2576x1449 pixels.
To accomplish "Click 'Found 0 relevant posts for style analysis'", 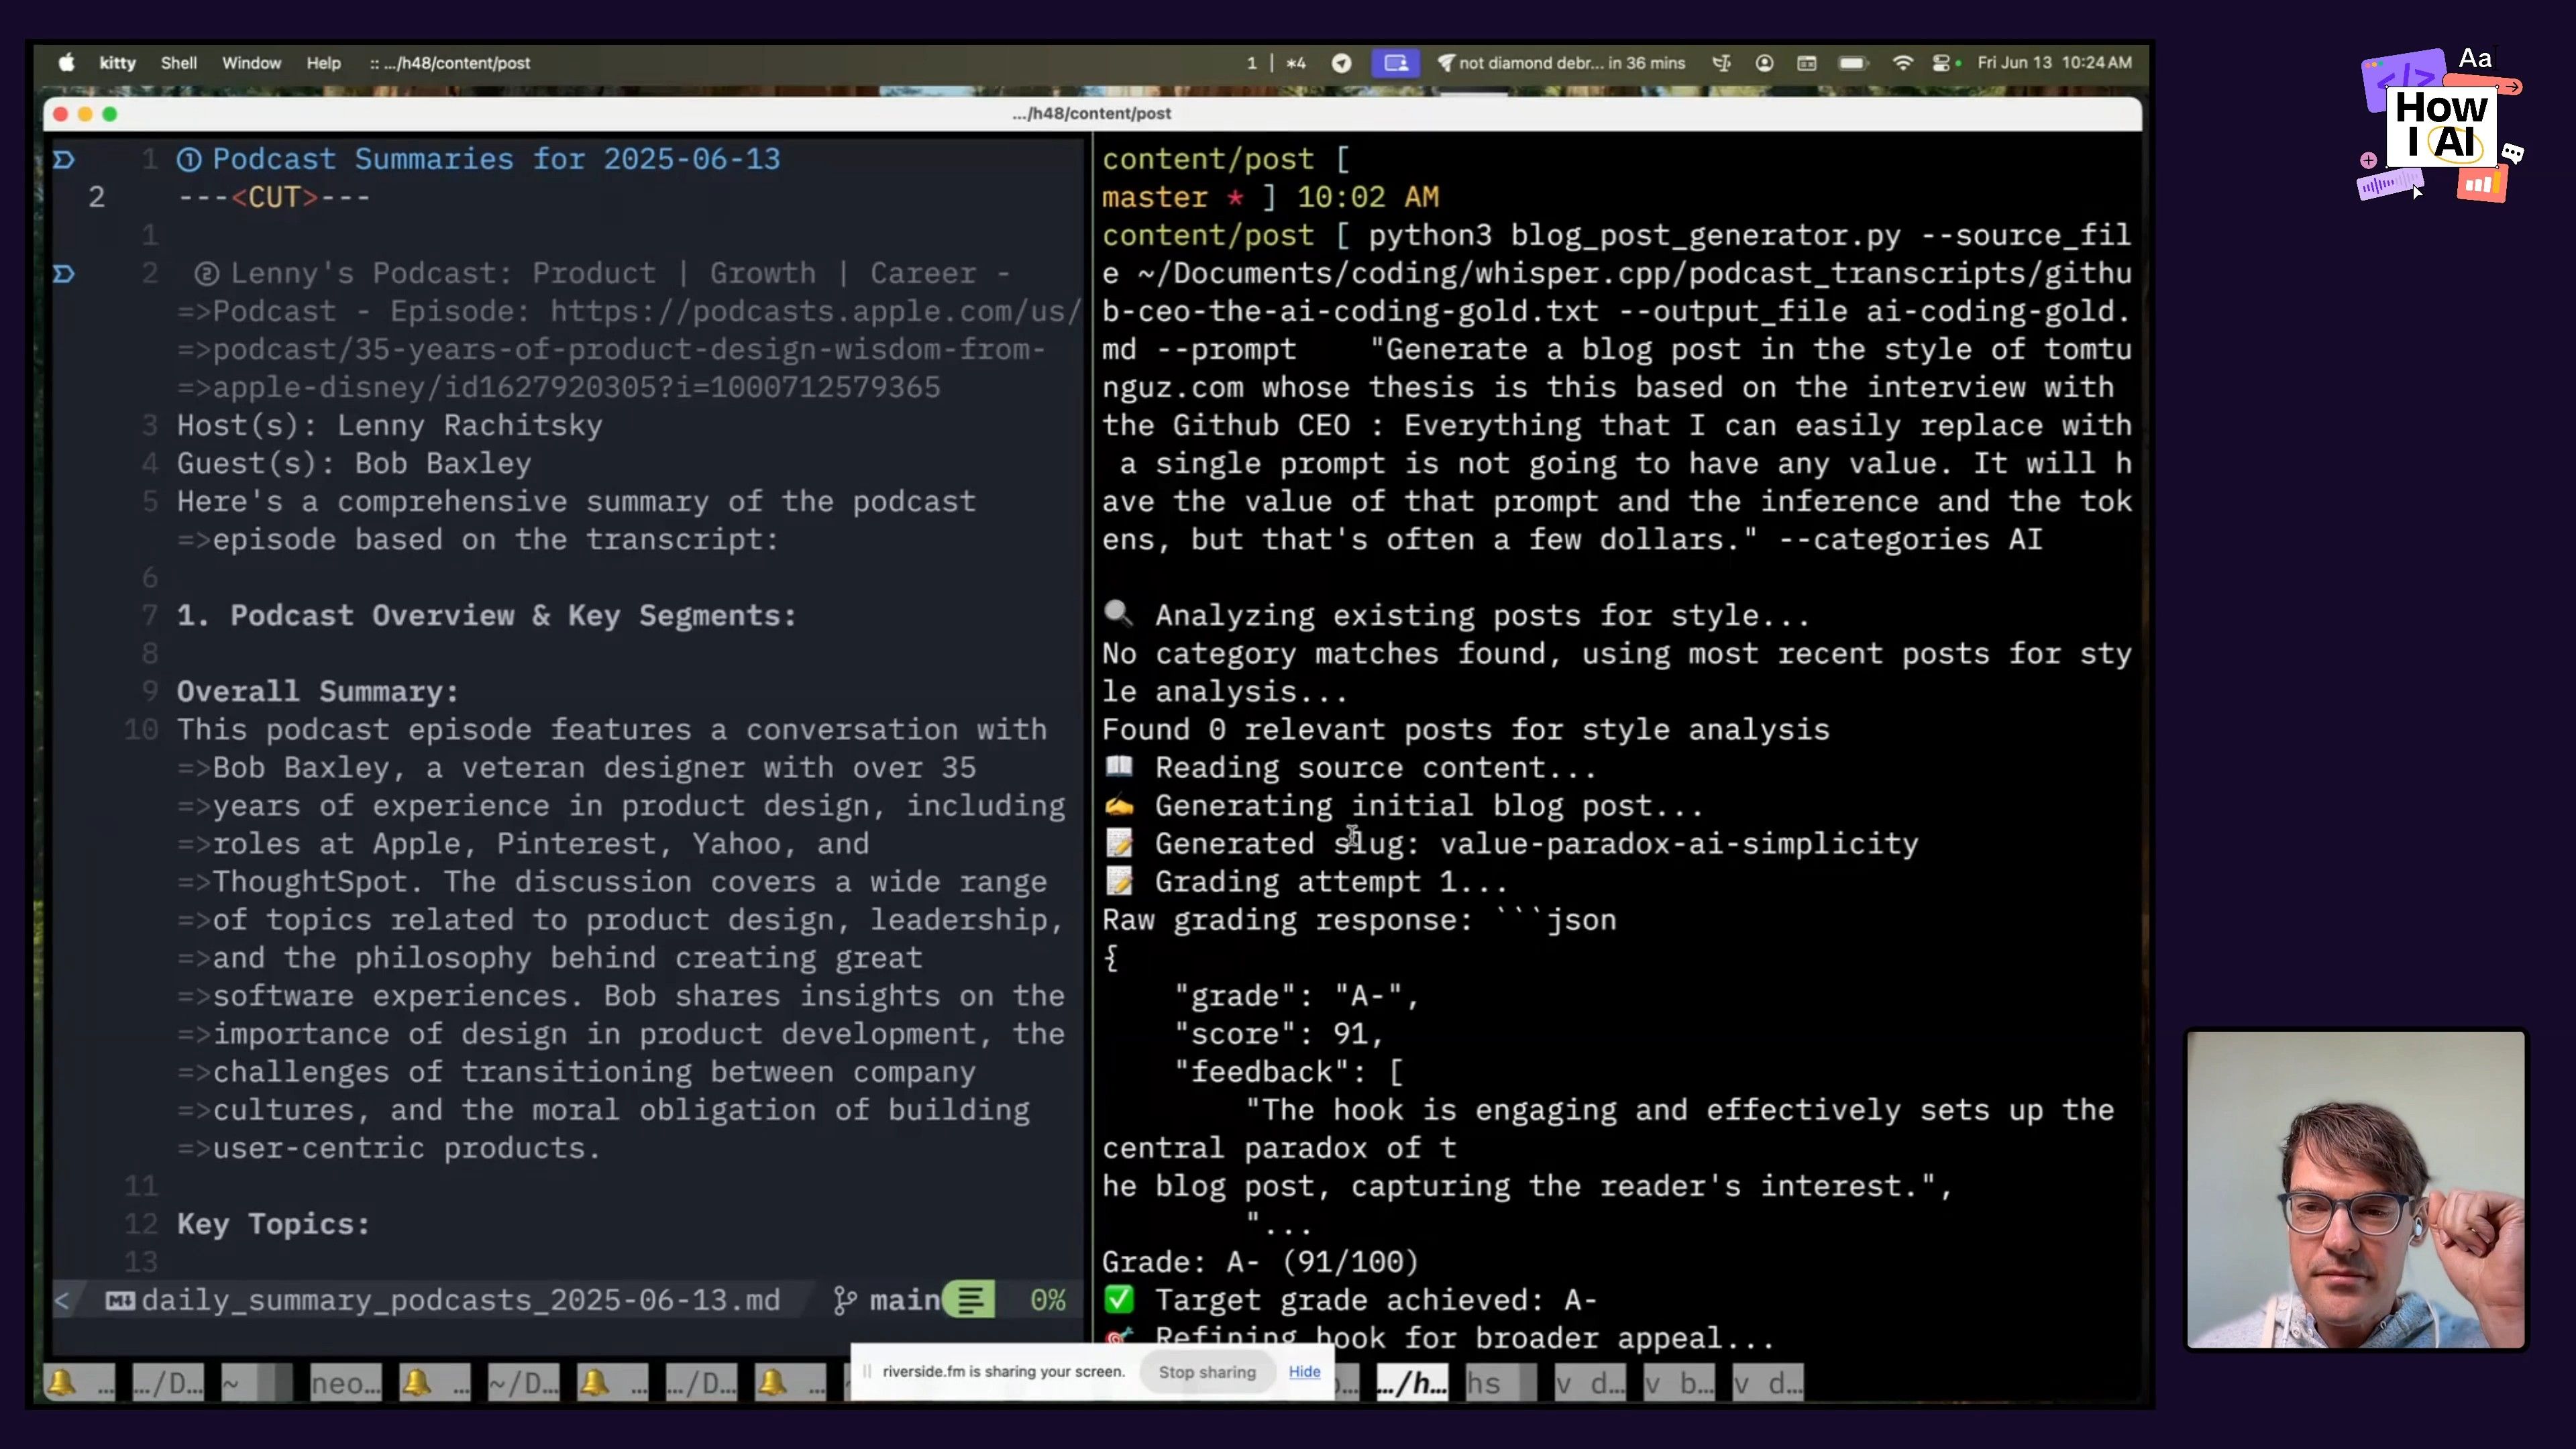I will point(1465,729).
